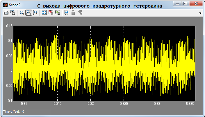Click the yellow signal plot area
205x117 pixels.
point(104,63)
